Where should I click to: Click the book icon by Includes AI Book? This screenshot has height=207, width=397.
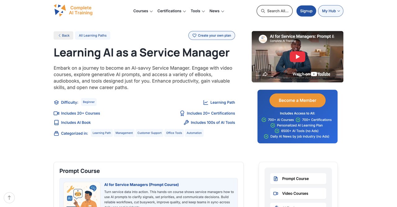coord(56,123)
